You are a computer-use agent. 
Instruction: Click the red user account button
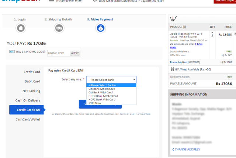pos(225,1)
